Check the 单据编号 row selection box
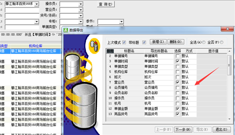Image resolution: width=235 pixels, height=135 pixels. point(178,56)
